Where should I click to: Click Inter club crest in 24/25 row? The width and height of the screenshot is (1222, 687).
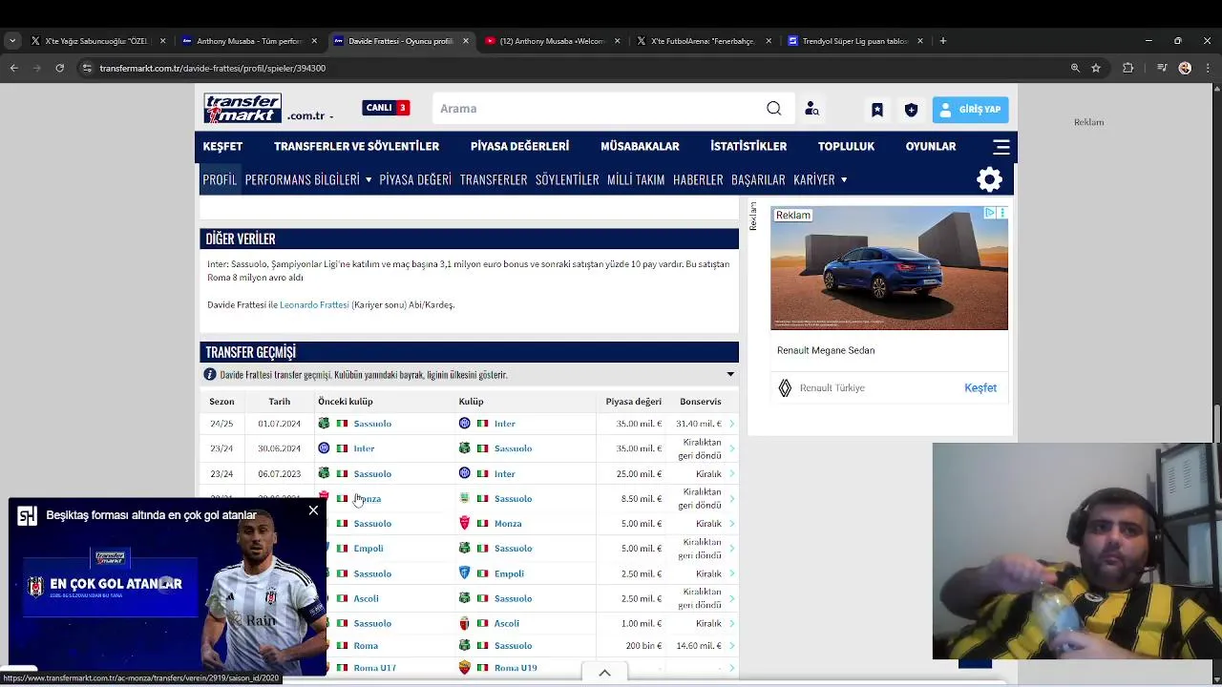(465, 424)
